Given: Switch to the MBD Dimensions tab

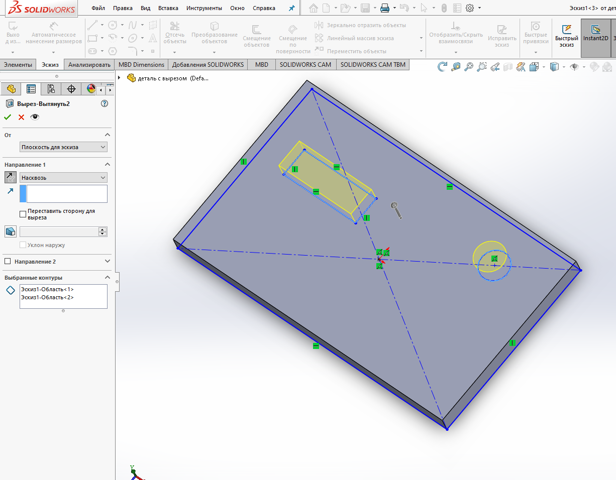Looking at the screenshot, I should (141, 64).
